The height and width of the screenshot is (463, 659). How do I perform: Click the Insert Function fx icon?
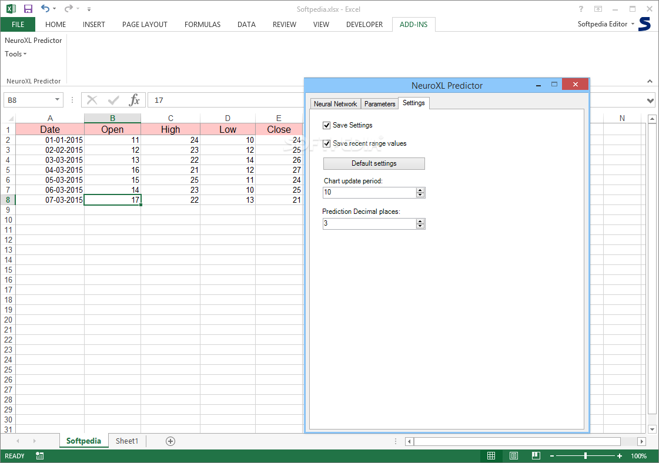(x=135, y=100)
